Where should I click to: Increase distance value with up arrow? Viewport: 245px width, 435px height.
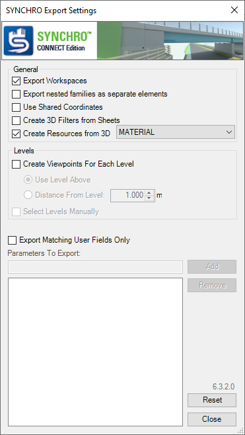point(149,192)
